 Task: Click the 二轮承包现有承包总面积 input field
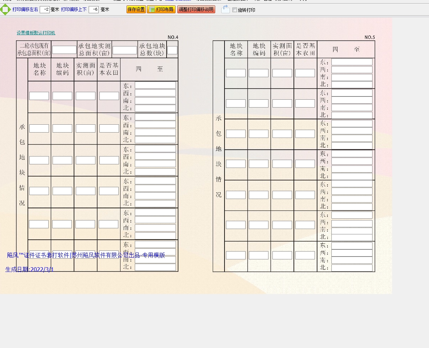click(64, 50)
